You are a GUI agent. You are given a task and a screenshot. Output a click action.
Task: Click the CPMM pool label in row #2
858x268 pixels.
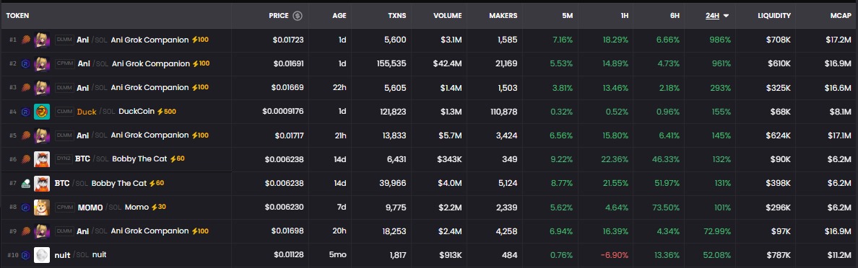click(64, 64)
